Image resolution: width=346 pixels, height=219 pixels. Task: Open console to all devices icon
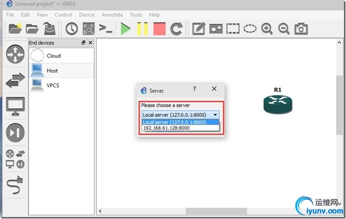point(106,29)
